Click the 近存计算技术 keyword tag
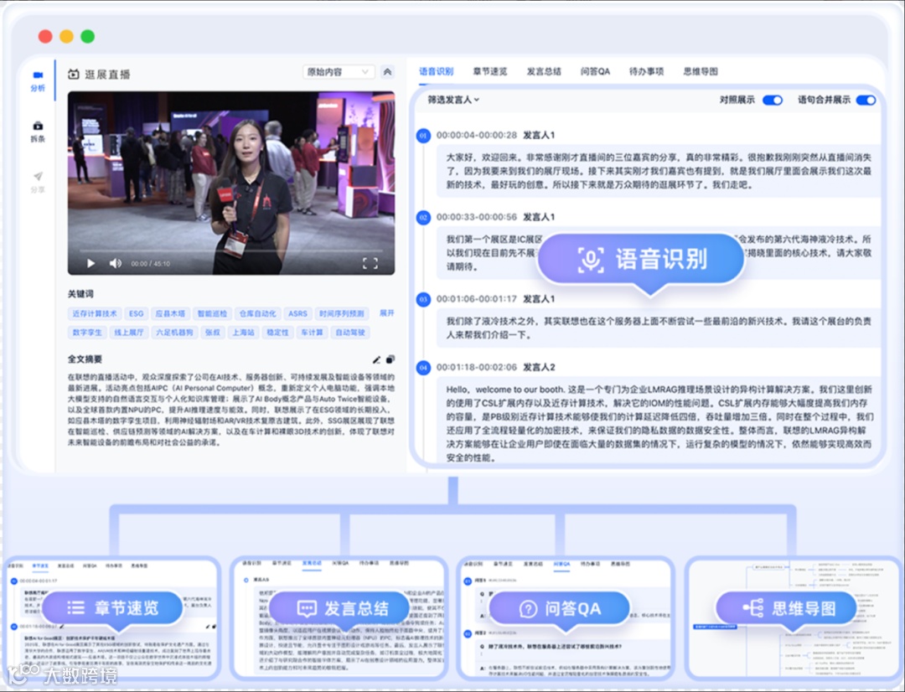Screen dimensions: 905x692 [x=95, y=314]
